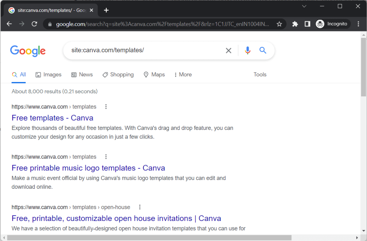The image size is (367, 241).
Task: Click the scroll right arrow
Action: coord(357,238)
